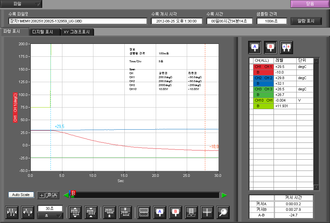
Task: Open the magnifier search tool icon
Action: click(223, 212)
